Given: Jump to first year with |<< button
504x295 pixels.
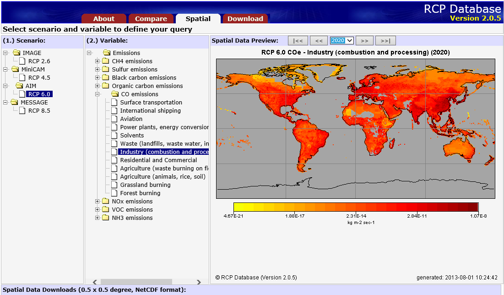Looking at the screenshot, I should click(298, 40).
